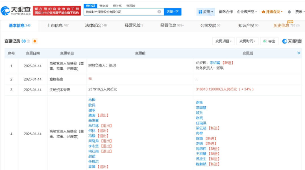Image resolution: width=305 pixels, height=170 pixels.
Task: Open the 上市信息 tab
Action: click(58, 25)
